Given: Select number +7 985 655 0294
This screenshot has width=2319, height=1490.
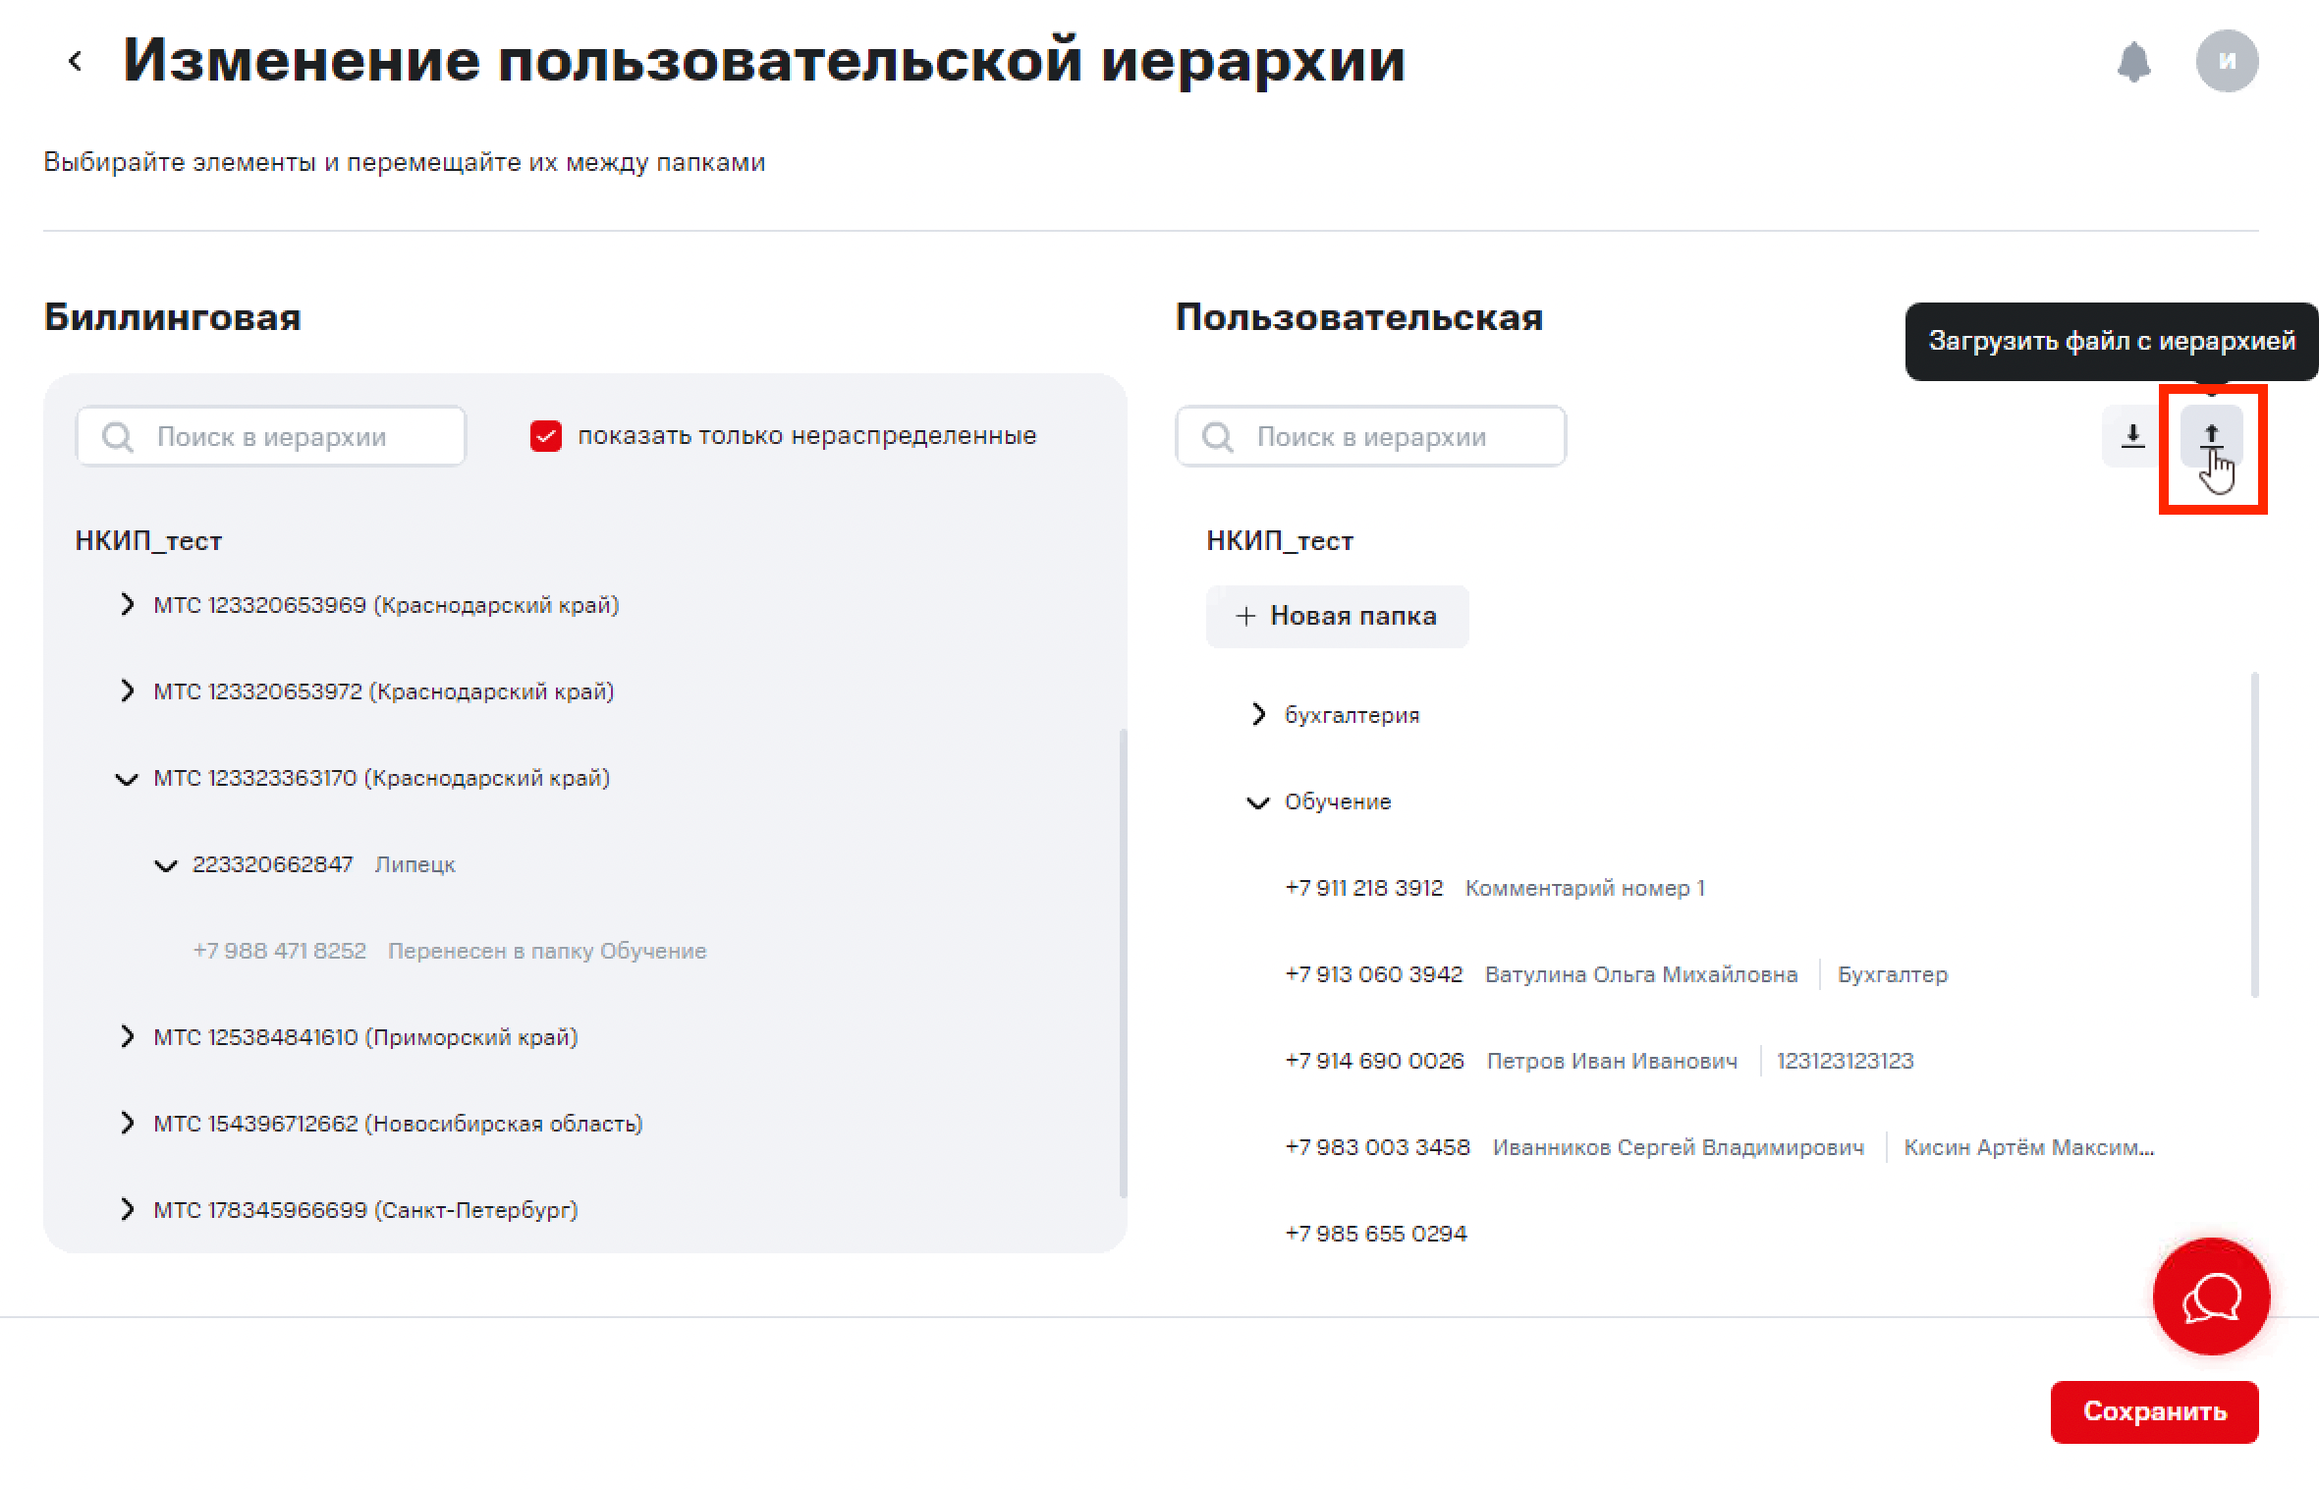Looking at the screenshot, I should coord(1376,1234).
